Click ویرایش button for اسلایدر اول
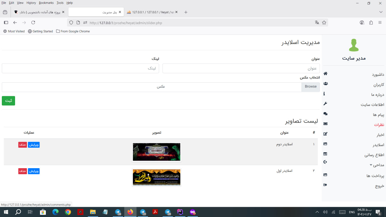The width and height of the screenshot is (386, 217). tap(34, 171)
